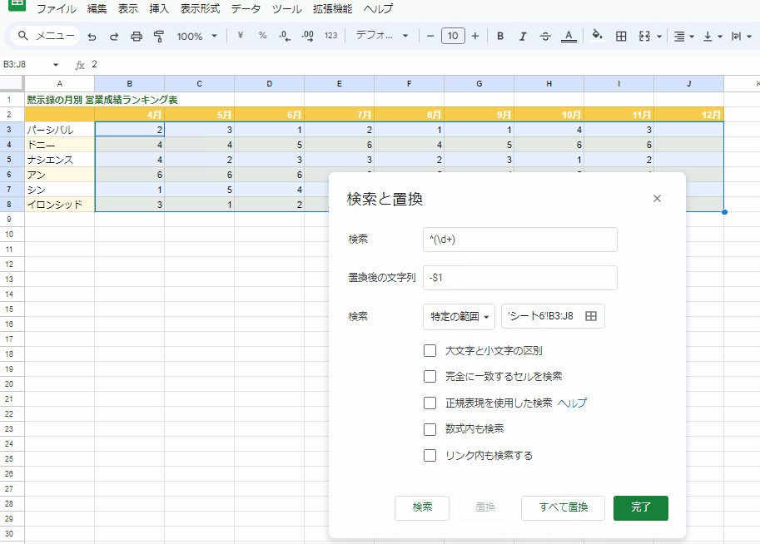This screenshot has height=544, width=760.
Task: Click the 置換後の文字列 input field
Action: 520,278
